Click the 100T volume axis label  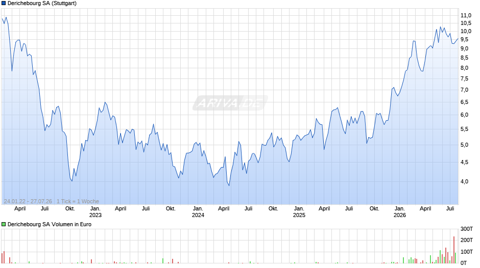(x=467, y=252)
